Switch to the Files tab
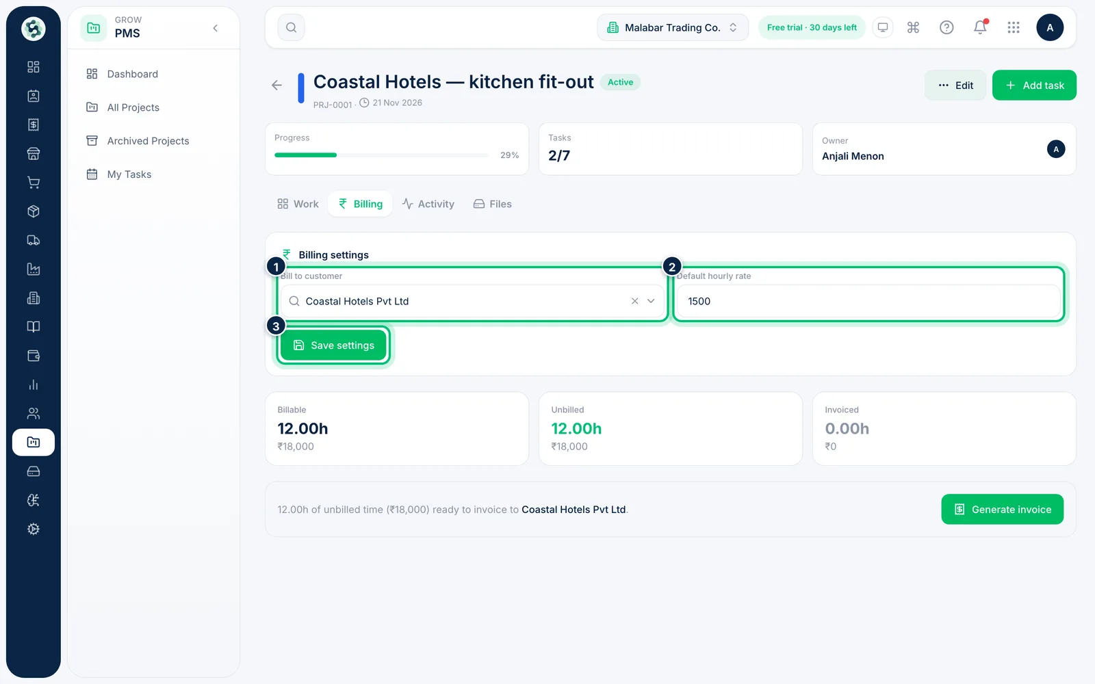 tap(493, 204)
